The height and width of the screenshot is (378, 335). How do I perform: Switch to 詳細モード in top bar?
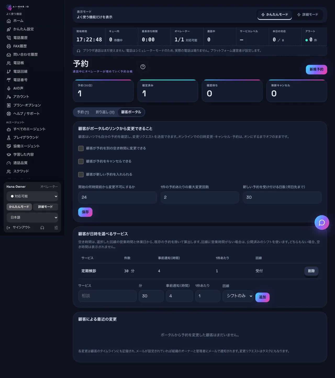pyautogui.click(x=308, y=15)
